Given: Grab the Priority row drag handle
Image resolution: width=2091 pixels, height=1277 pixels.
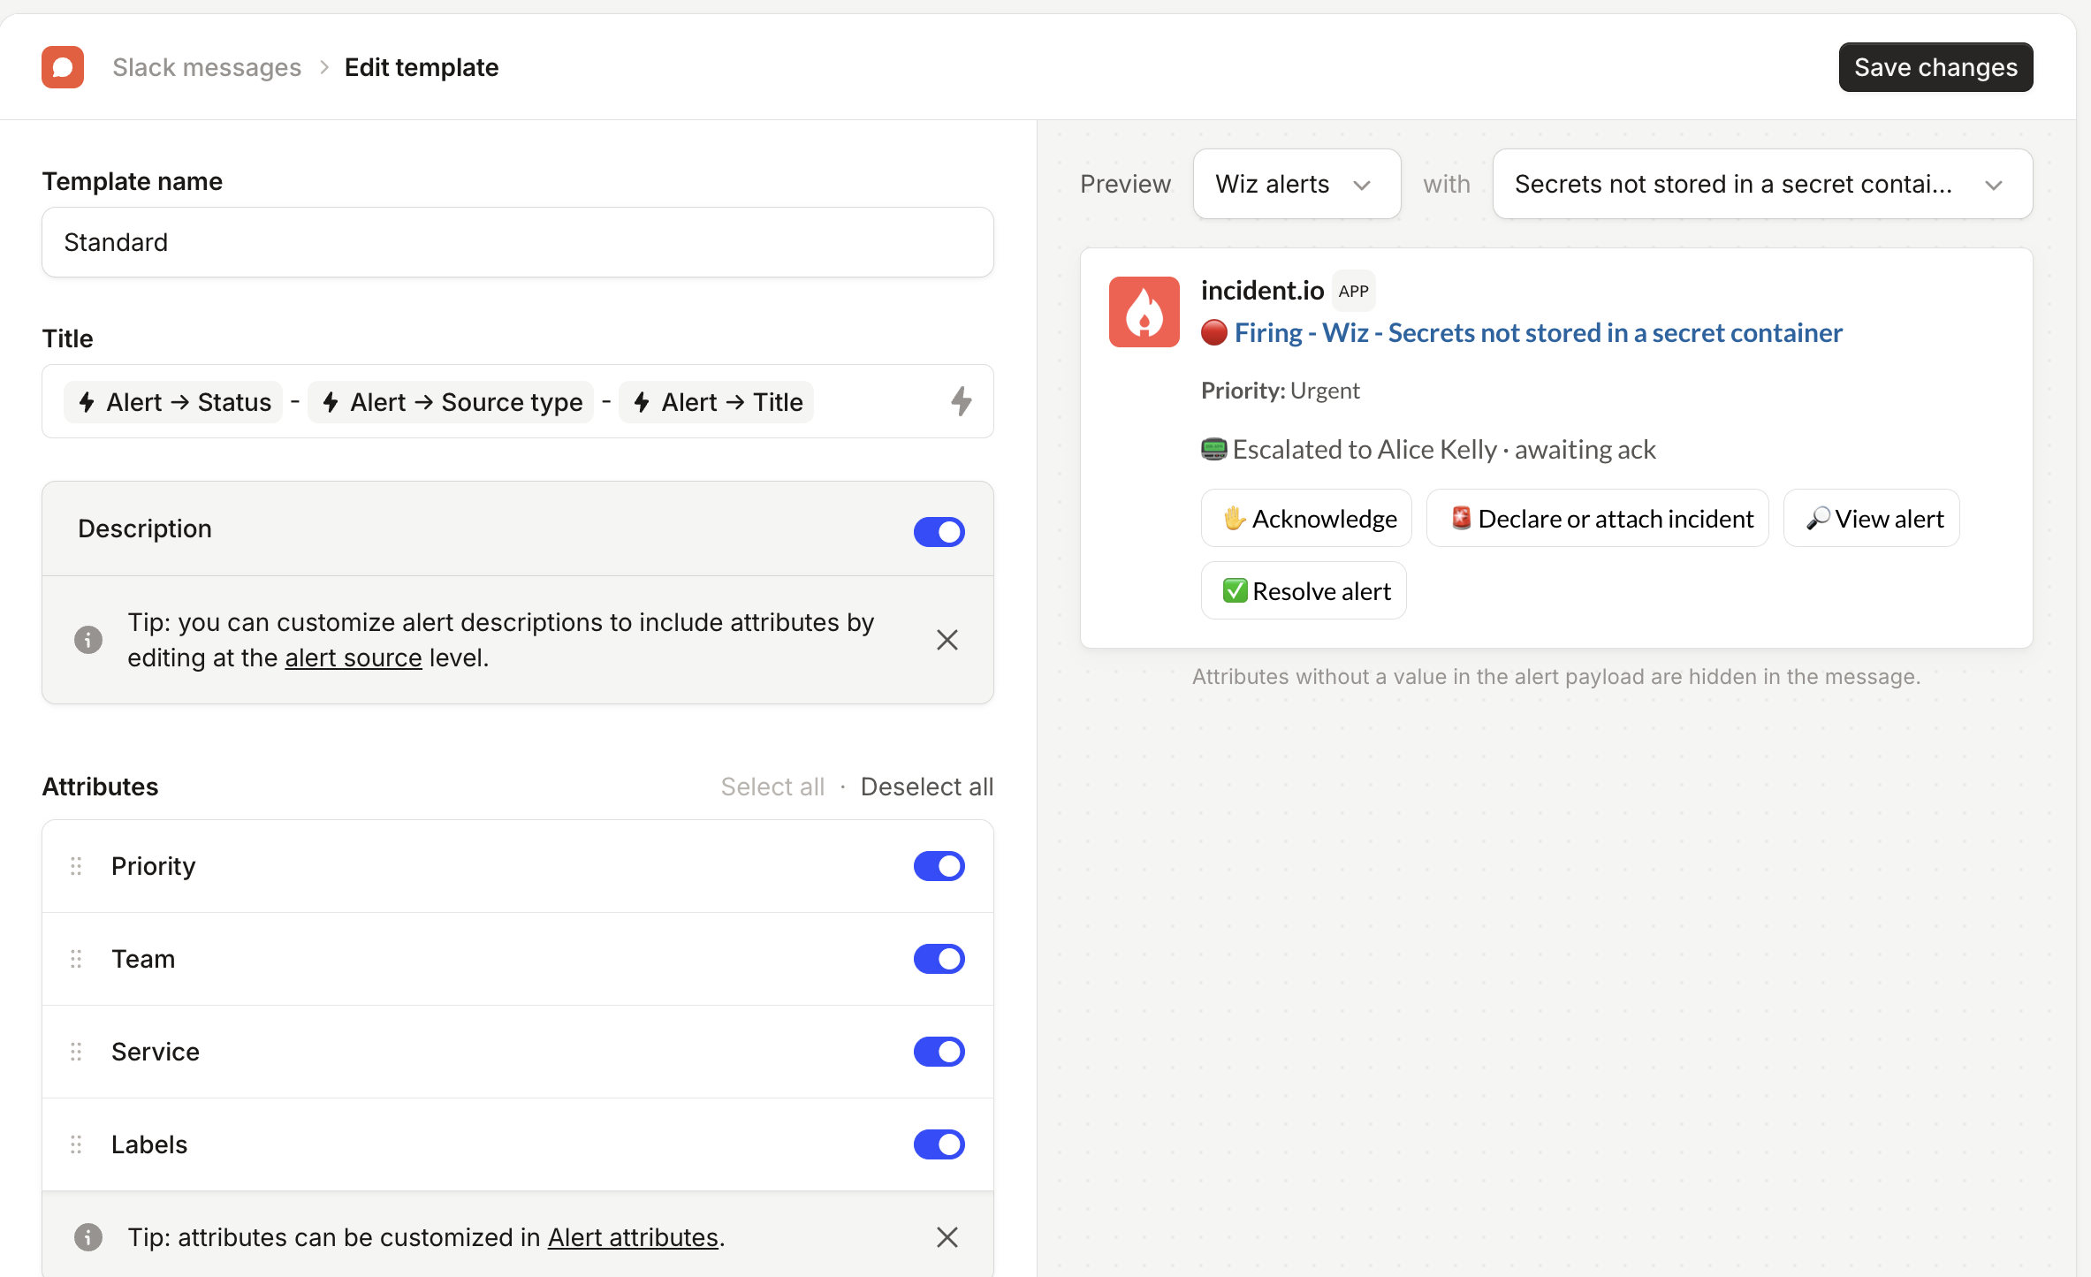Looking at the screenshot, I should [76, 866].
